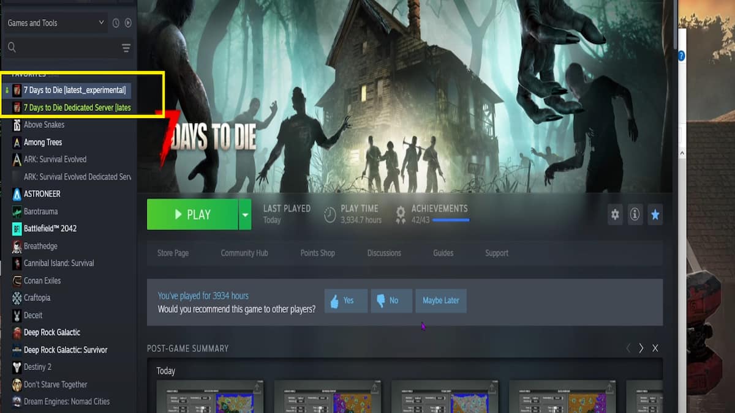The image size is (735, 413).
Task: Click the currently playing icon beside the clock
Action: (128, 23)
